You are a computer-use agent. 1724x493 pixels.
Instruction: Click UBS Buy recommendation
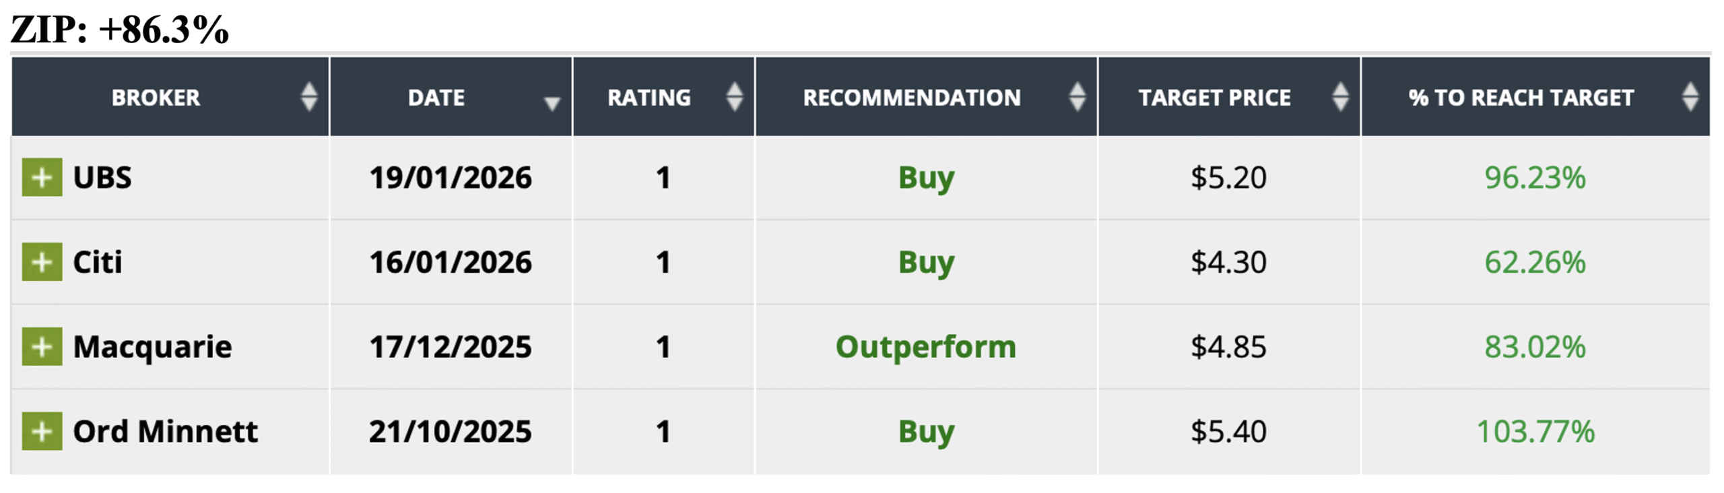[926, 178]
